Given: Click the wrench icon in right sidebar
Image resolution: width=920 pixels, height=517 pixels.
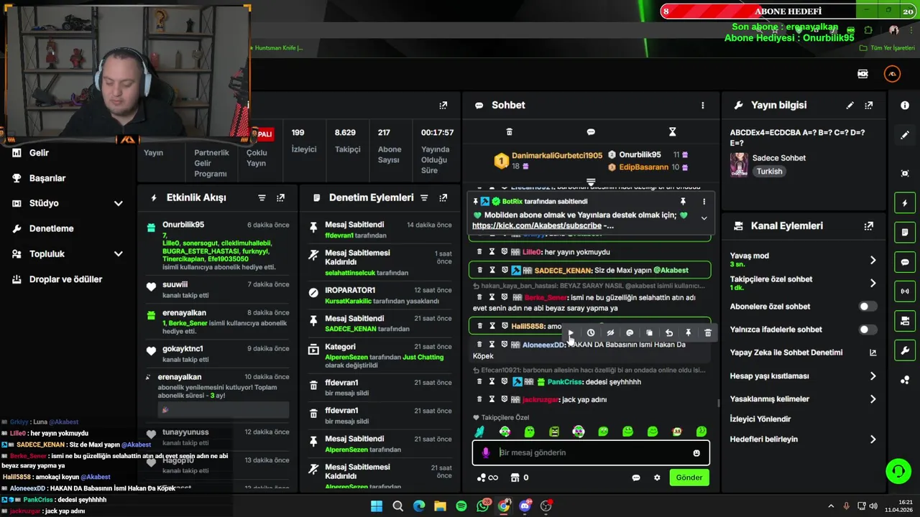Looking at the screenshot, I should (905, 350).
